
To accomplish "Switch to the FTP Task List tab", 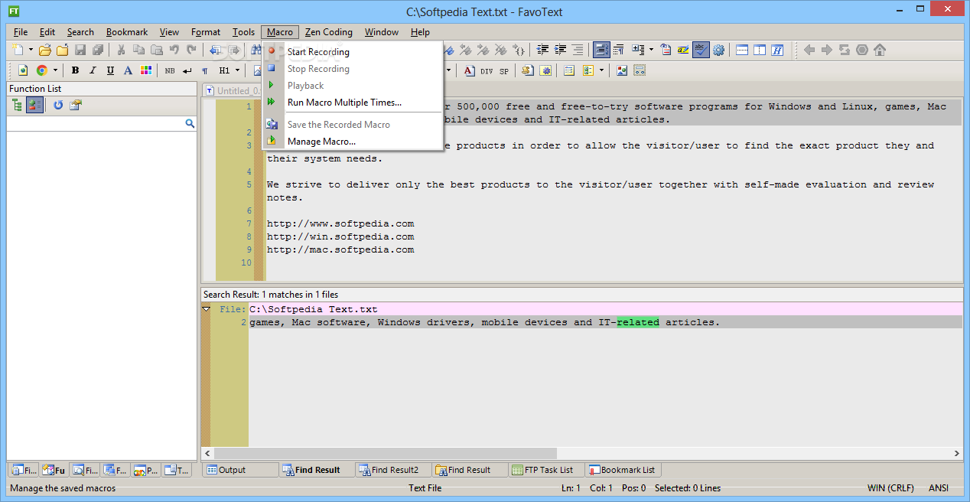I will click(546, 470).
